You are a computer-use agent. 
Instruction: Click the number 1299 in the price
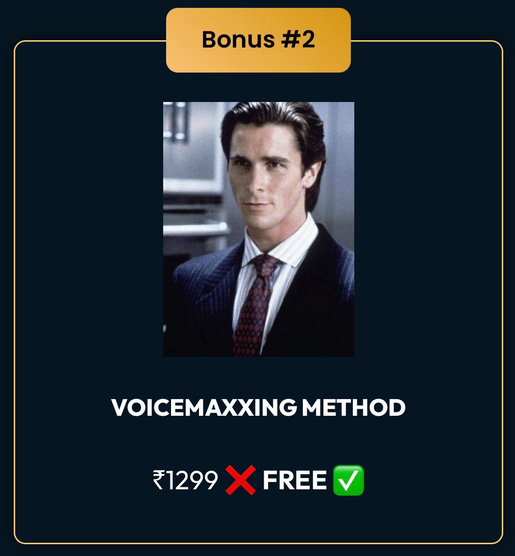(192, 480)
